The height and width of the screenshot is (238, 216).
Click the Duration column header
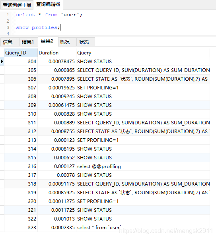coord(57,53)
